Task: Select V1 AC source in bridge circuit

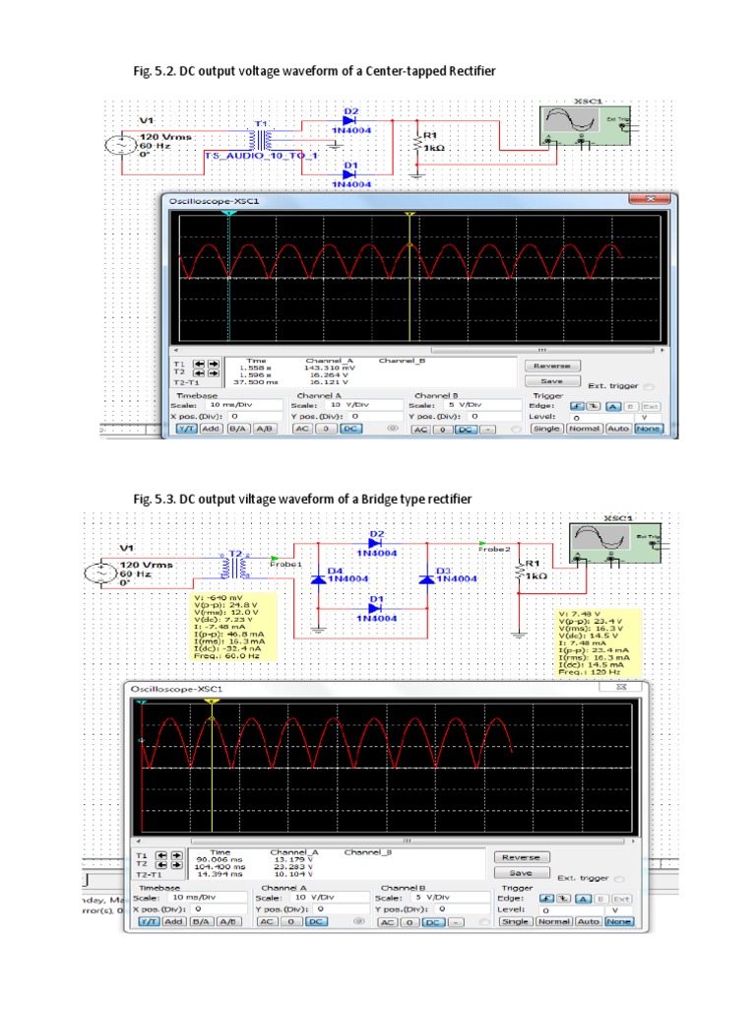Action: (x=99, y=572)
